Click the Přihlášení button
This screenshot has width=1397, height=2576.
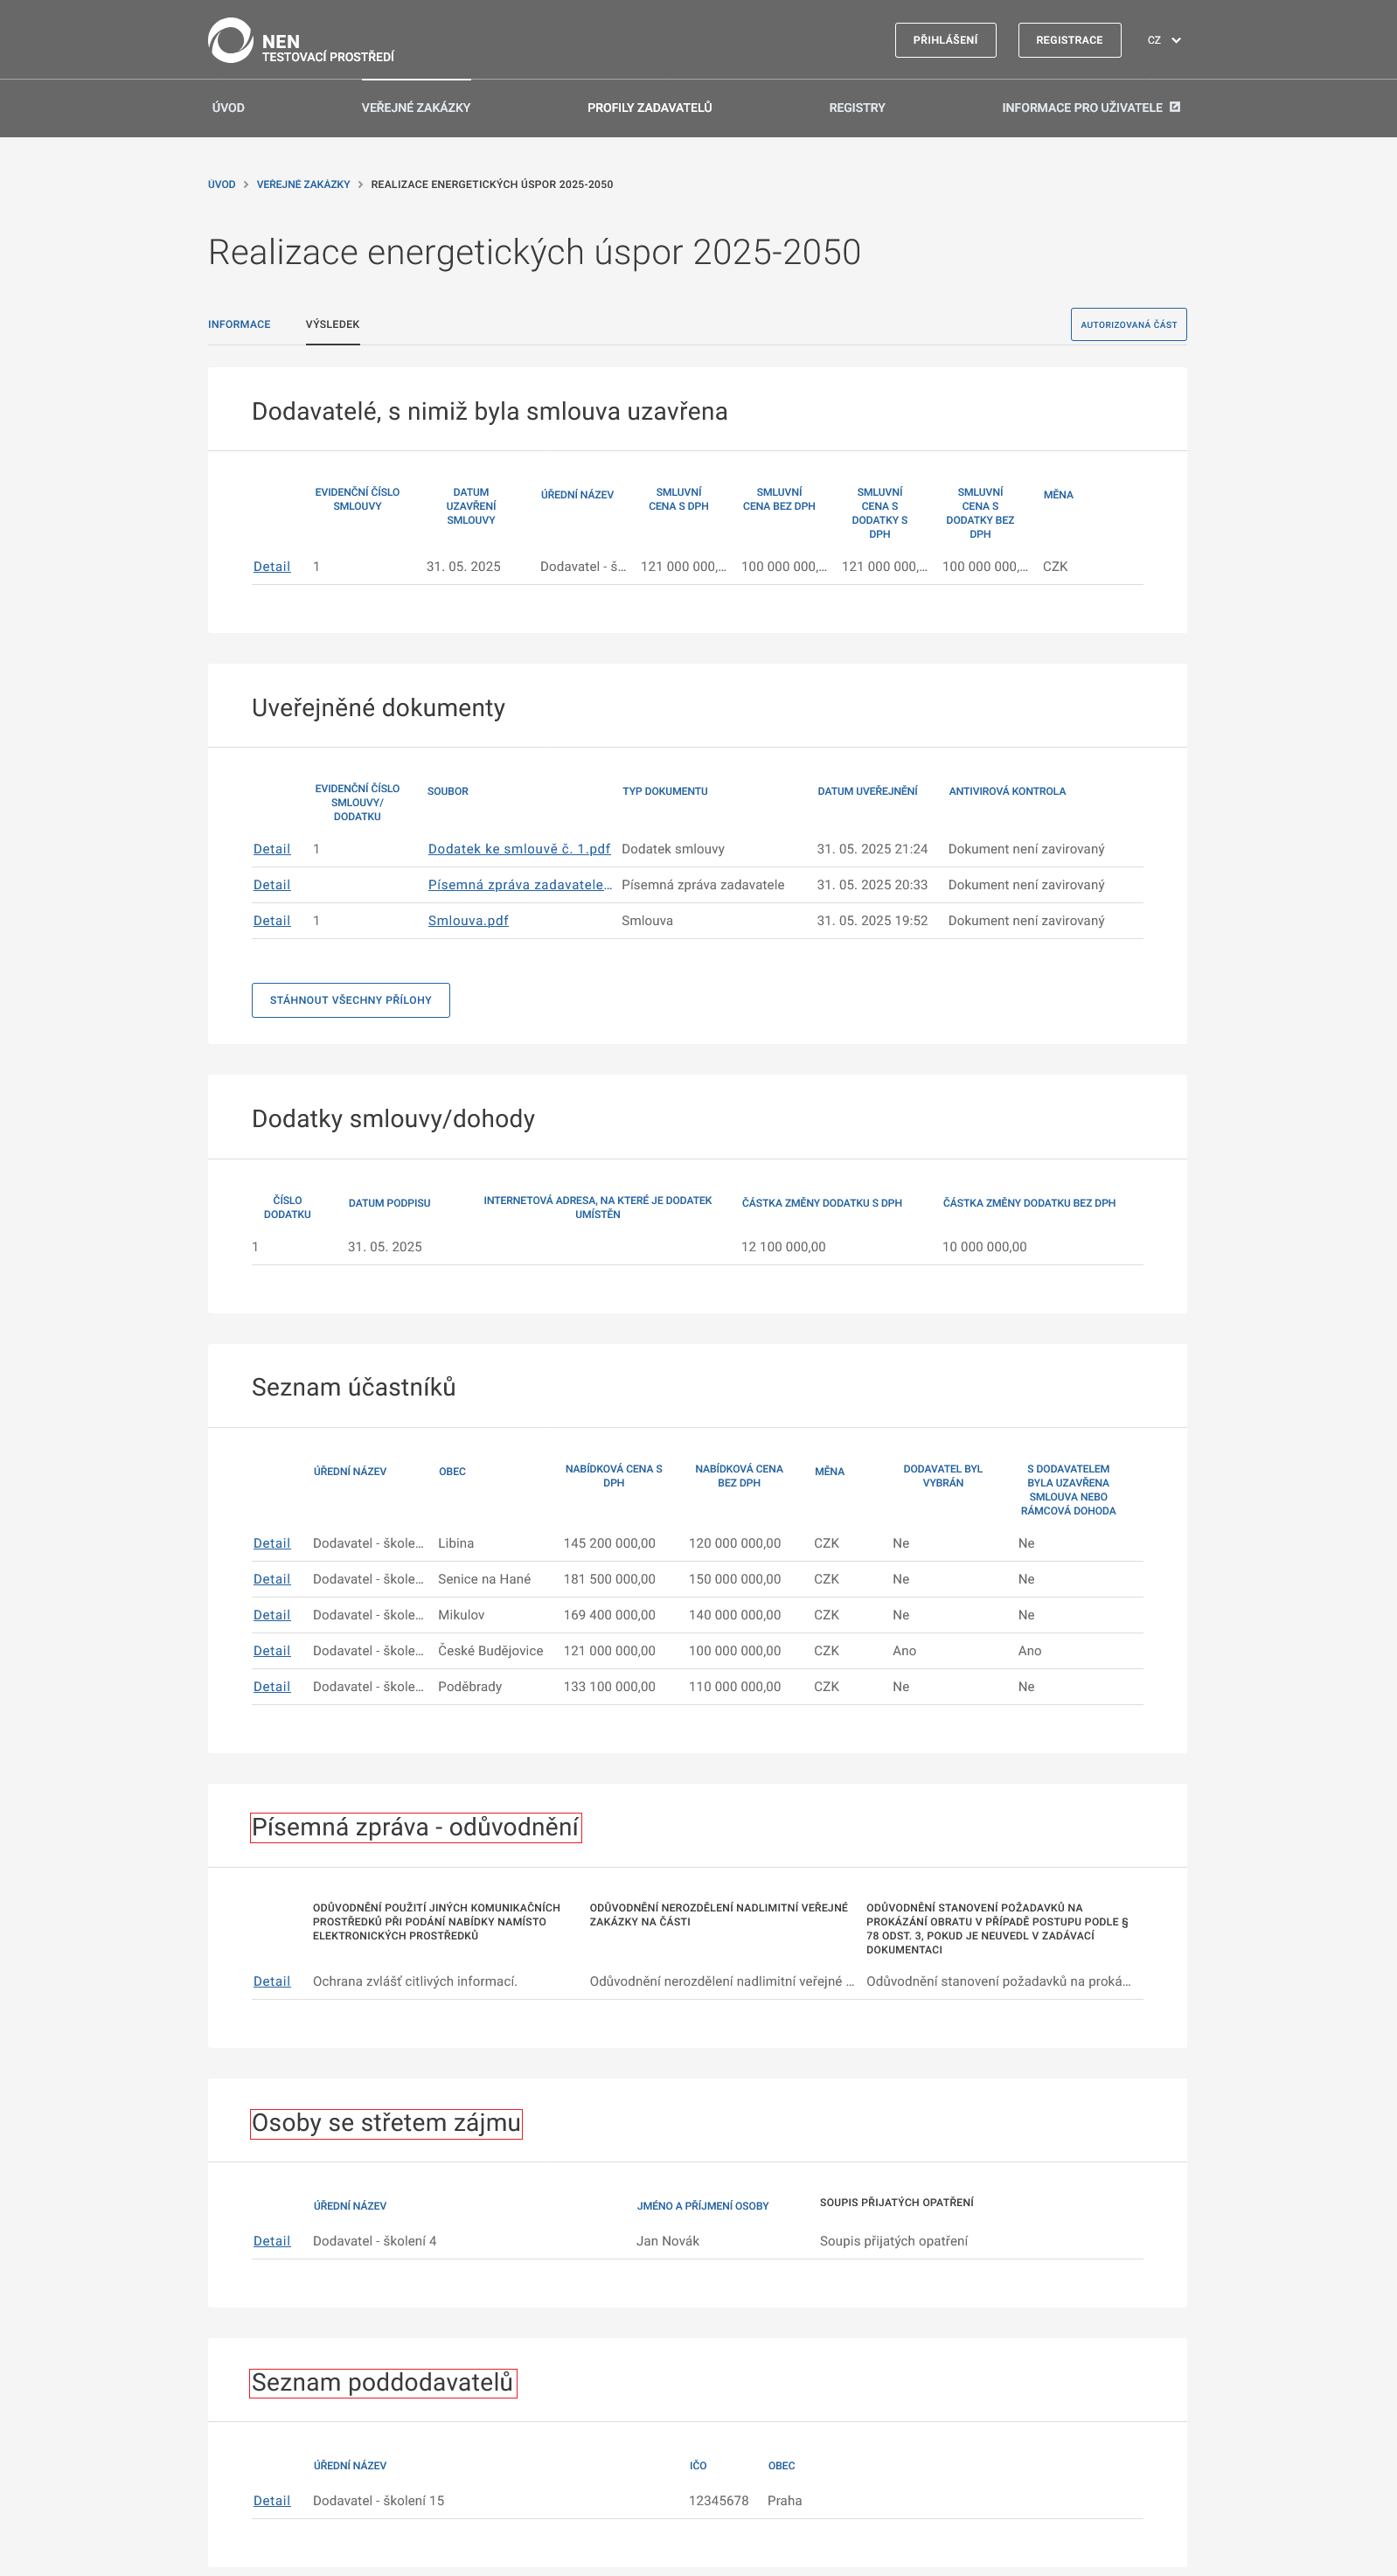coord(945,40)
